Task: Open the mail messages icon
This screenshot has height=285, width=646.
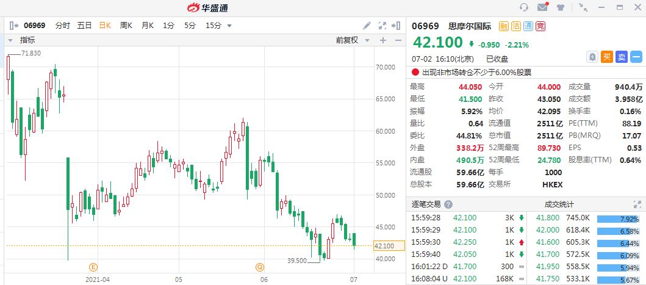Action: click(x=542, y=7)
